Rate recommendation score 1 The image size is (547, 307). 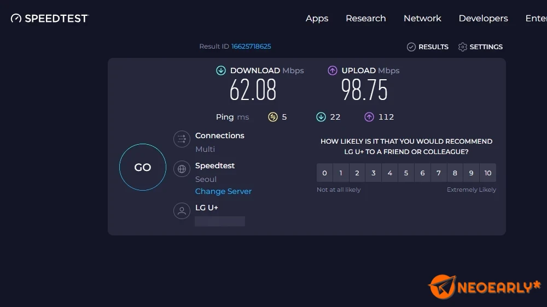pyautogui.click(x=341, y=173)
